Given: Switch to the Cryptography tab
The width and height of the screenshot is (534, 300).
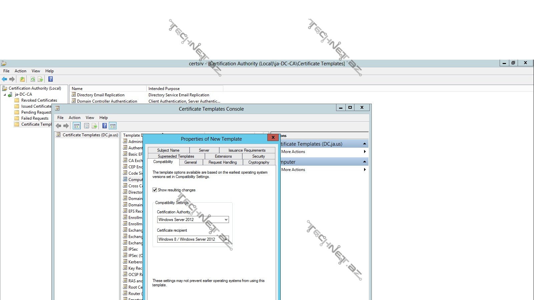Looking at the screenshot, I should pos(259,162).
